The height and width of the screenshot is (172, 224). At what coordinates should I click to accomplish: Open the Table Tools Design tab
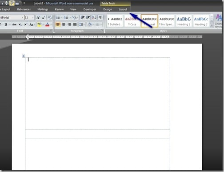click(108, 9)
